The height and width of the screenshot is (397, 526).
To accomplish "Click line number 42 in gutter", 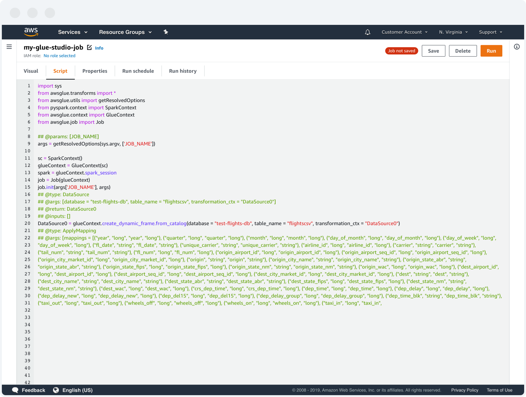I will (x=27, y=382).
